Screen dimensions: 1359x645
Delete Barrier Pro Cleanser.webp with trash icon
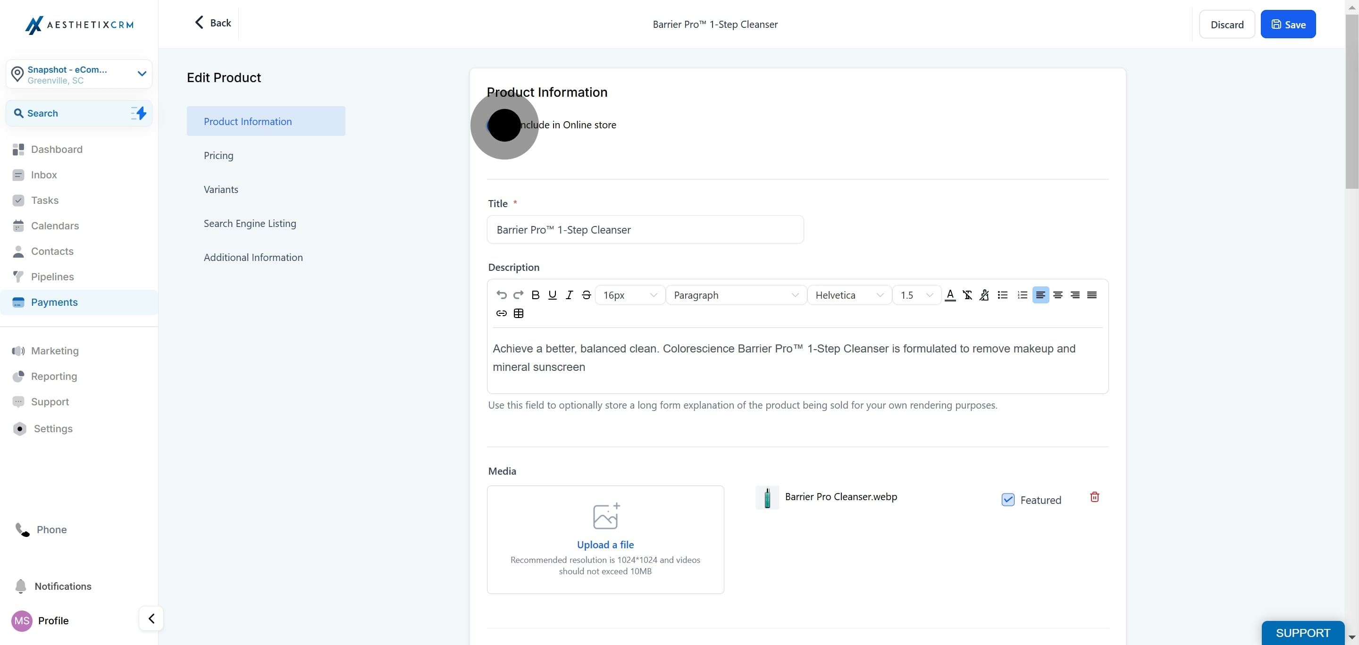(1095, 497)
